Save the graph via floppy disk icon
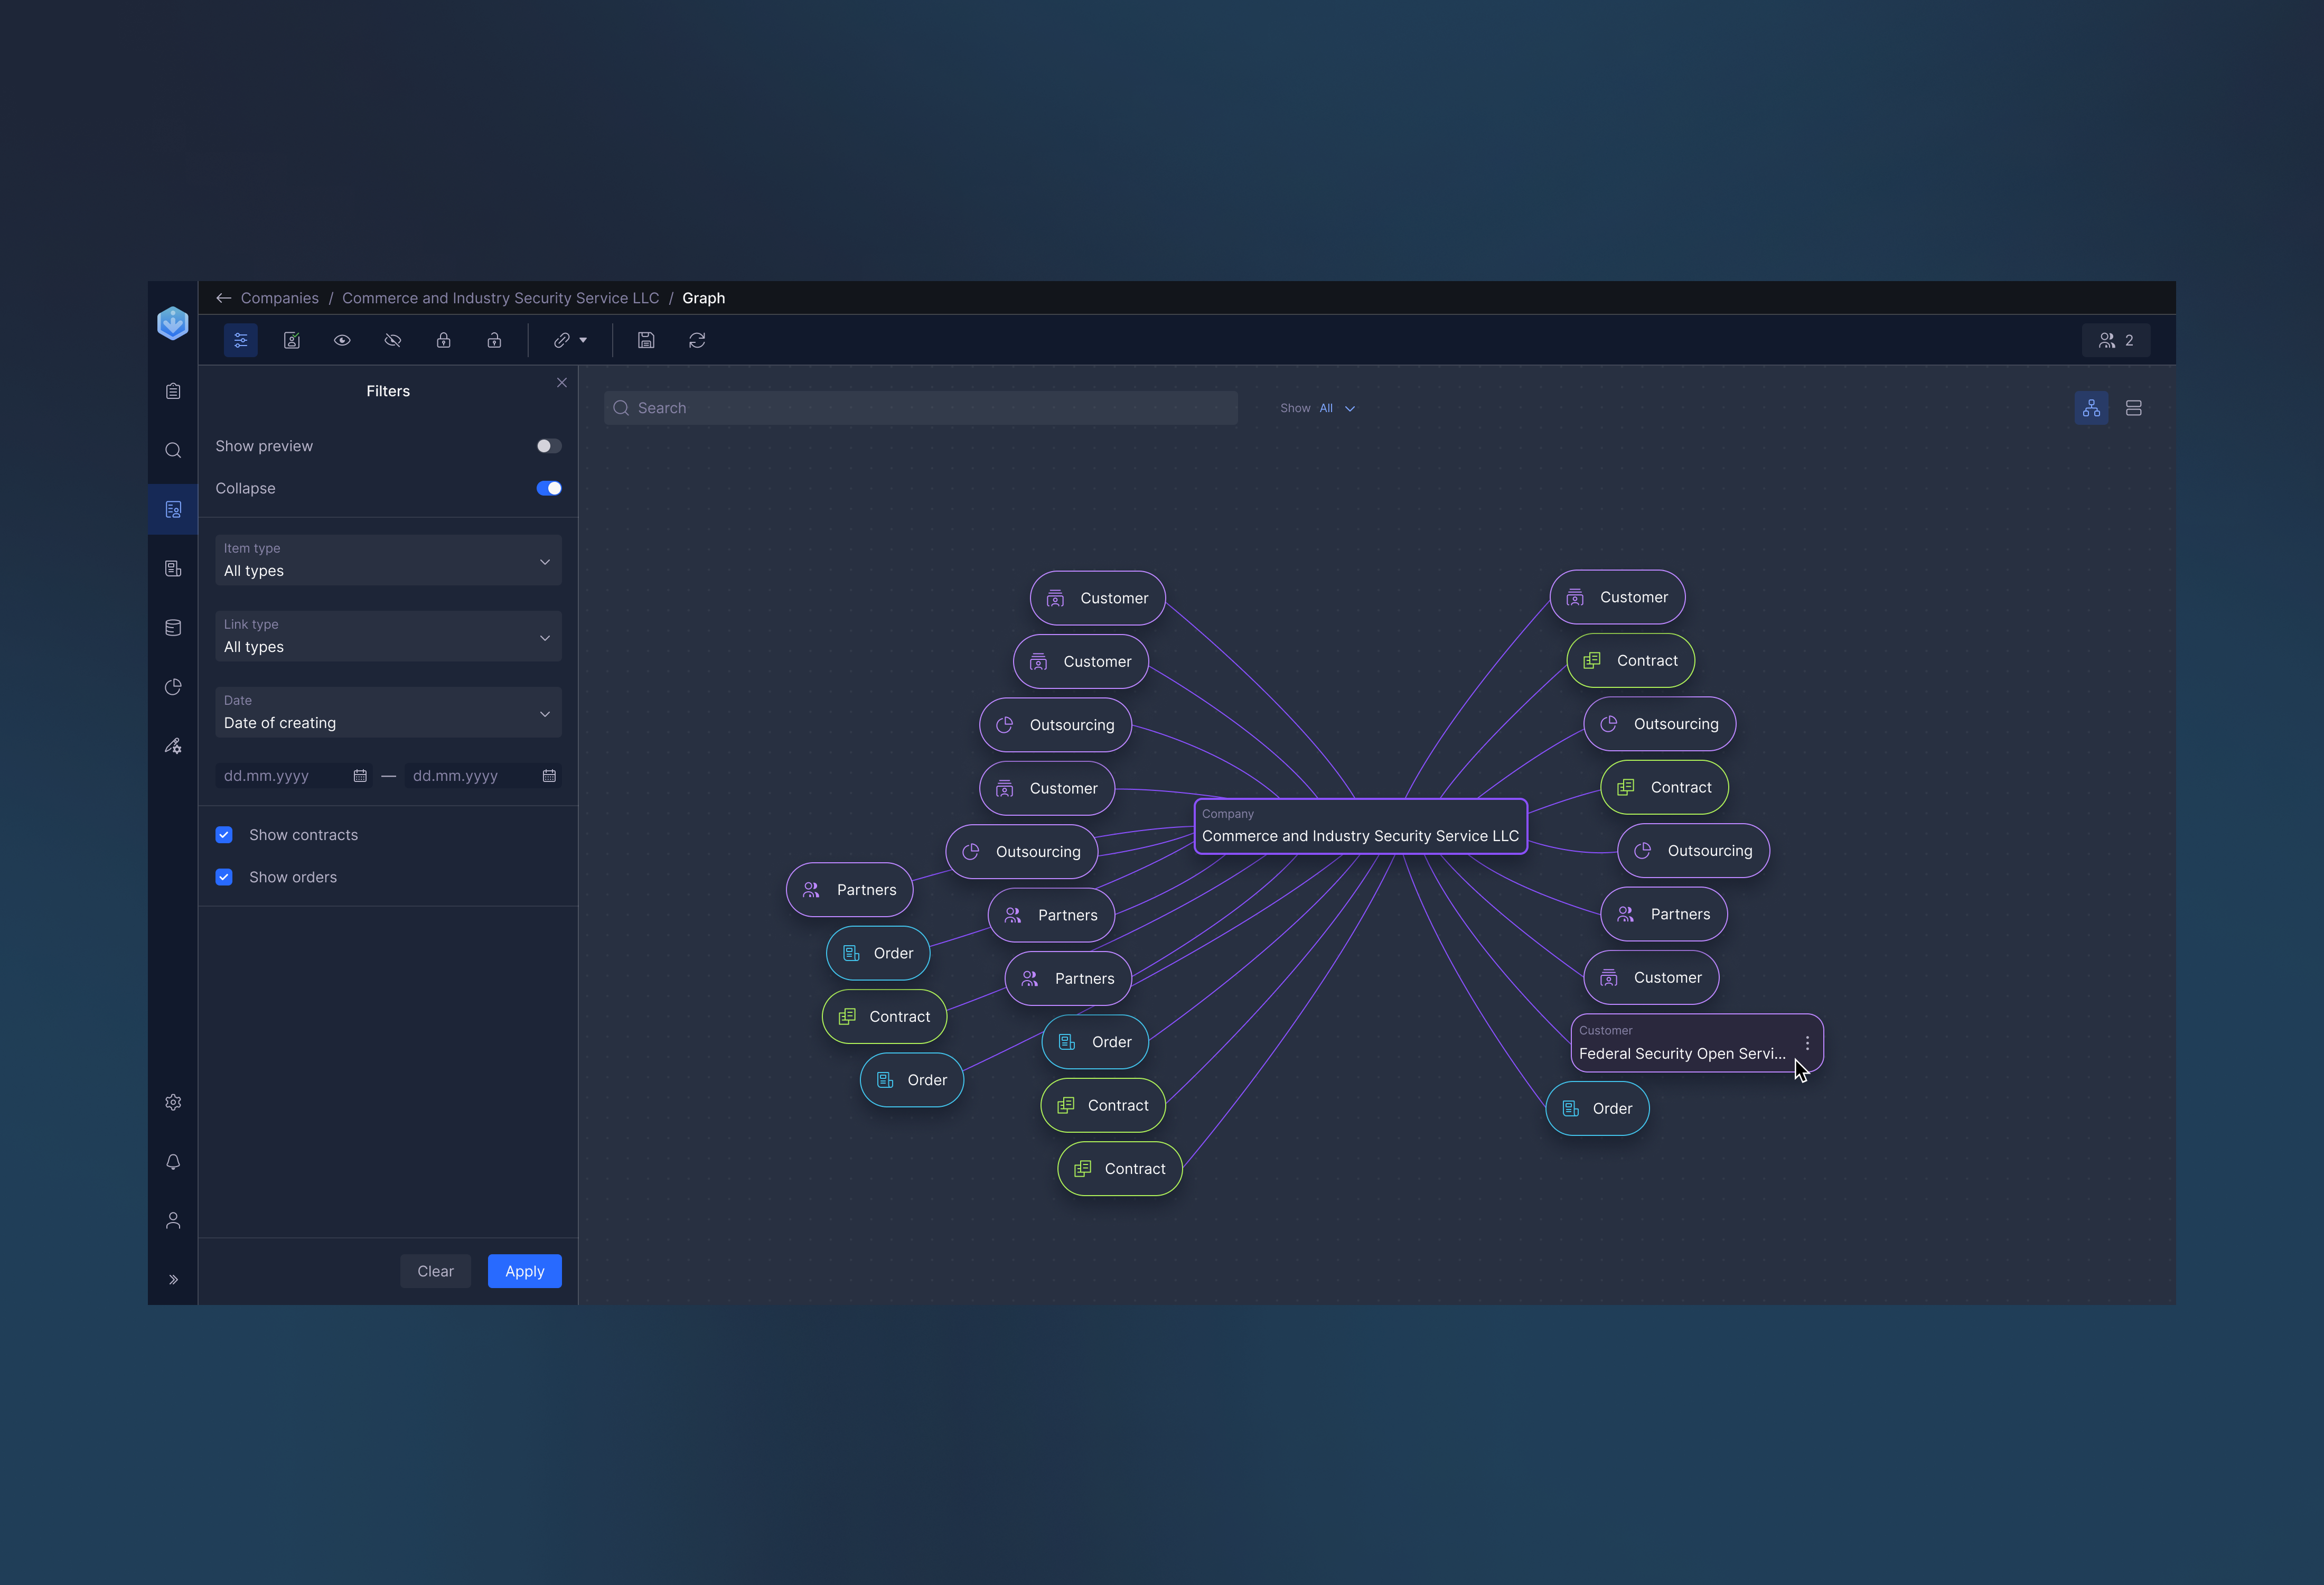Image resolution: width=2324 pixels, height=1585 pixels. [646, 340]
